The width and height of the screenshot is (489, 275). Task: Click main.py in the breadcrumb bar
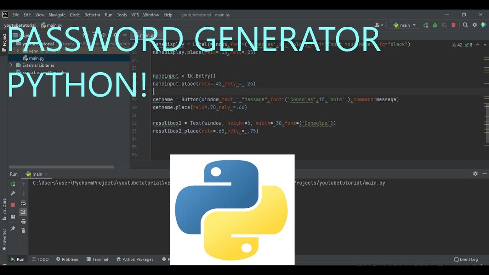click(52, 25)
